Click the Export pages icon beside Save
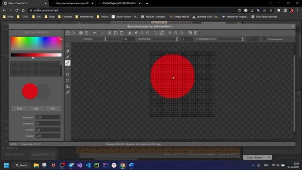 [x=87, y=33]
